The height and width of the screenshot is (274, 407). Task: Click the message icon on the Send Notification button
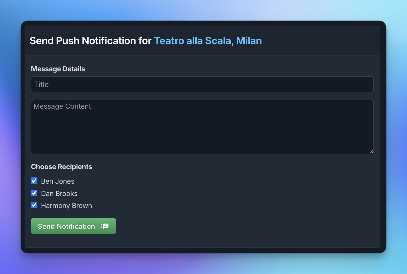(105, 226)
